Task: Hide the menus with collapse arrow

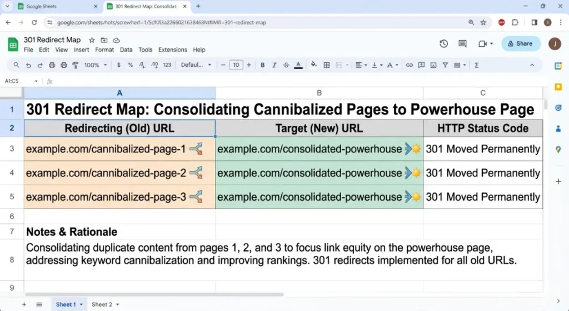Action: click(x=532, y=65)
